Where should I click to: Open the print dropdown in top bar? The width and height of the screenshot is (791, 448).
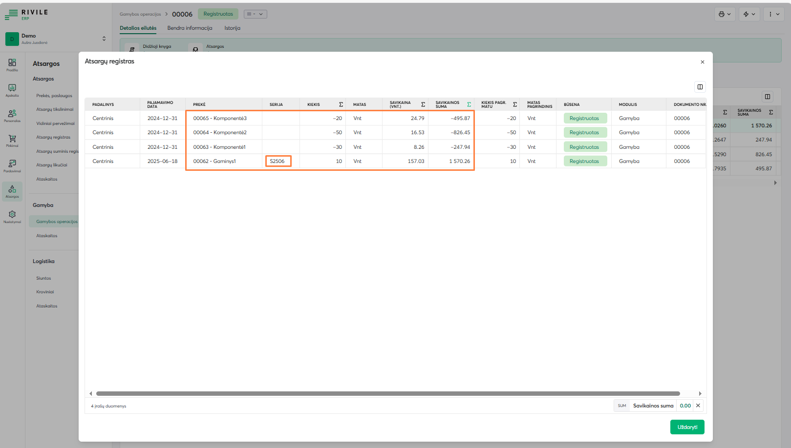click(725, 14)
